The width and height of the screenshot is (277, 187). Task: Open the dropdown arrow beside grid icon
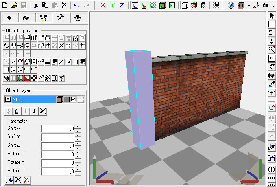click(x=248, y=5)
